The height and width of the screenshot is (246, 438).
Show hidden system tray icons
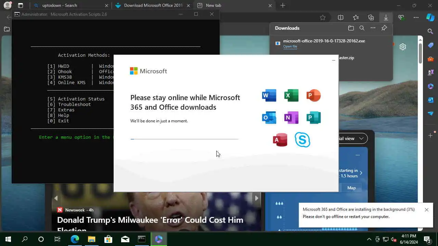pyautogui.click(x=369, y=239)
